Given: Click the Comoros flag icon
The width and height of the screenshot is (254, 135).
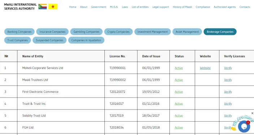Looking at the screenshot, I should pyautogui.click(x=43, y=6).
